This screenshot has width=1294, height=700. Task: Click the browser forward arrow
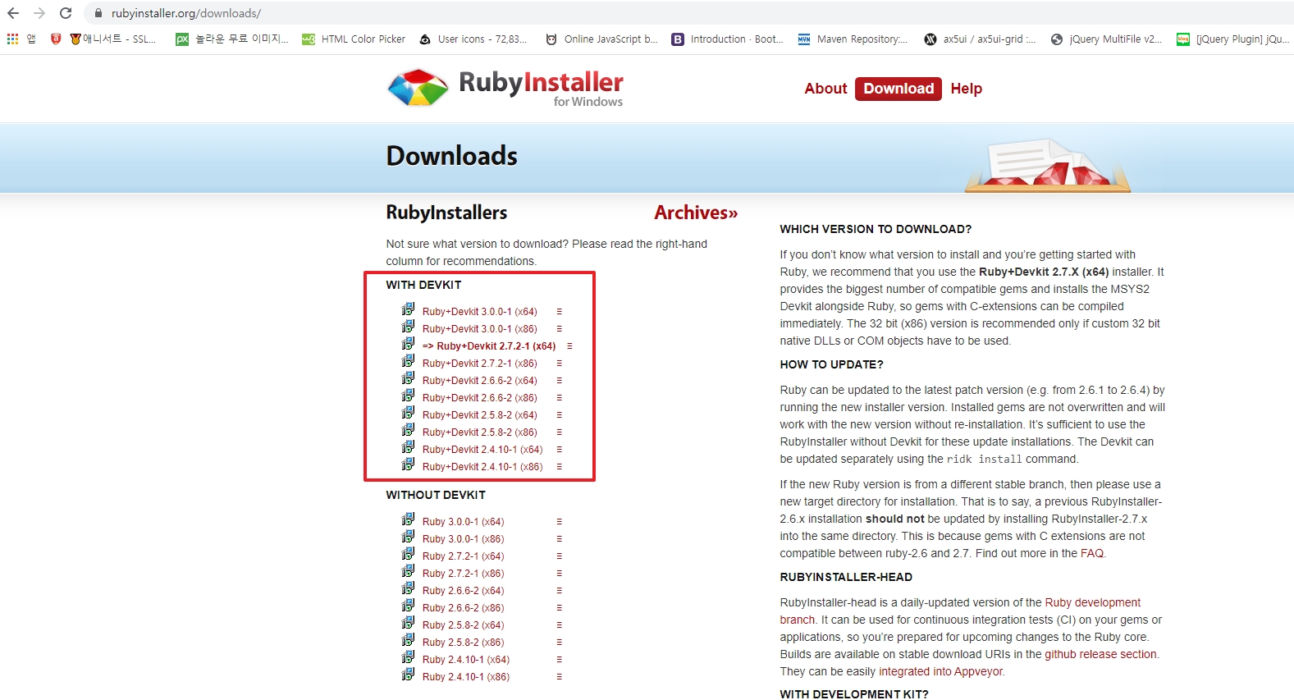pyautogui.click(x=39, y=13)
